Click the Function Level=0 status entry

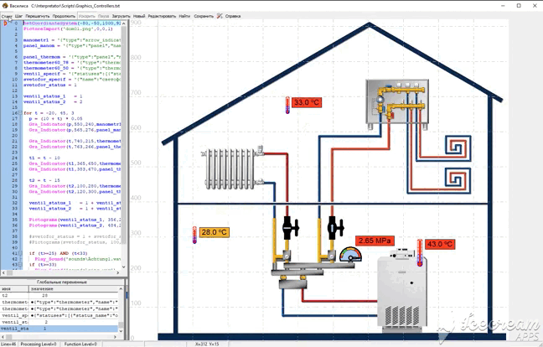[x=80, y=344]
